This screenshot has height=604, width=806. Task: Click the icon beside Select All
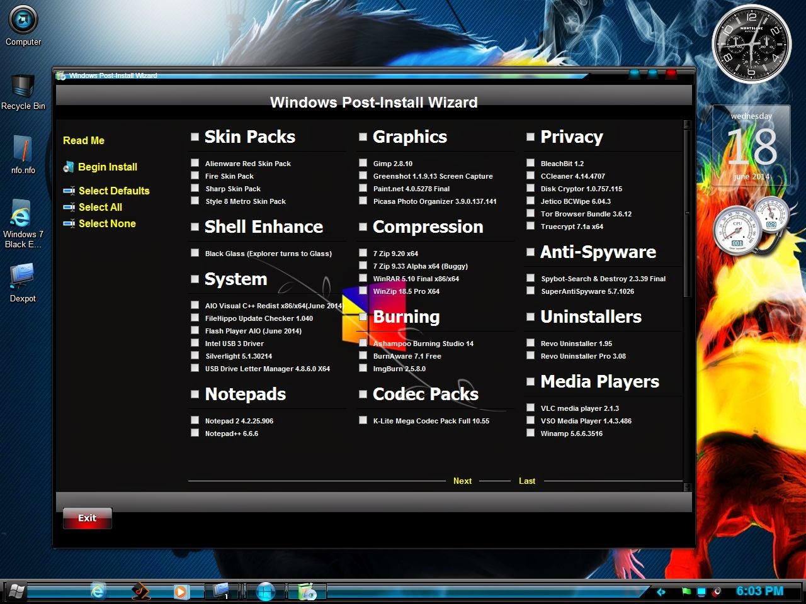pyautogui.click(x=69, y=207)
